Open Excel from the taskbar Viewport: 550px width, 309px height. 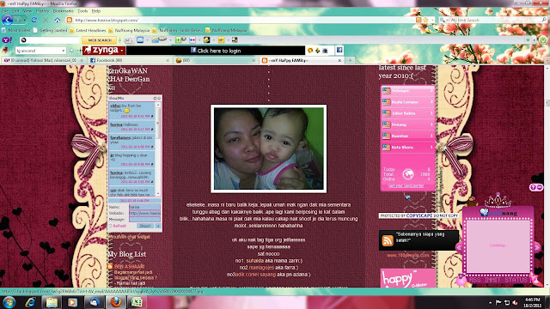[137, 302]
